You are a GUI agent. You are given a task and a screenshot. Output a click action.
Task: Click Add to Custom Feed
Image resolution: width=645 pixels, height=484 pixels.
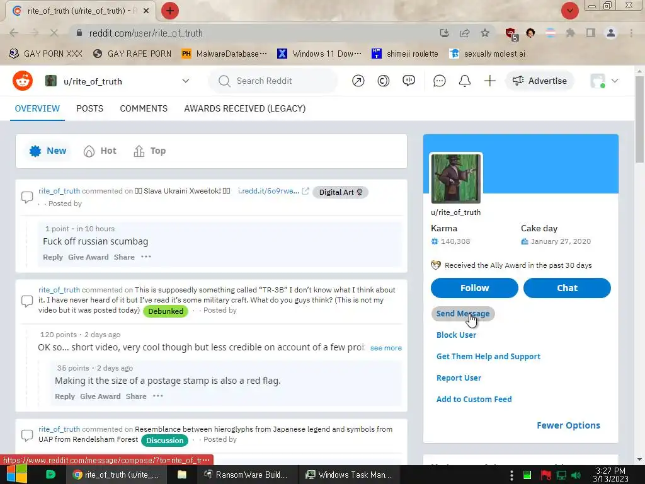[474, 399]
